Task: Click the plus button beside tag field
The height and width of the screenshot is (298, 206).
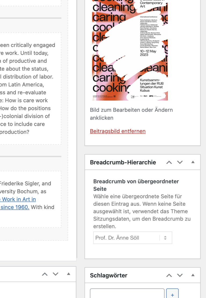Action: (172, 293)
